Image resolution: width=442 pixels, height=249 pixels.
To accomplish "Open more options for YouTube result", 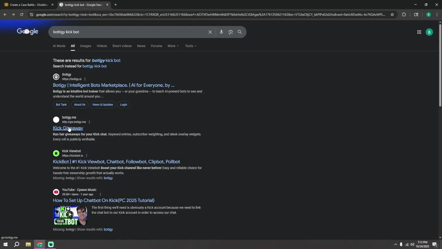I will (100, 194).
